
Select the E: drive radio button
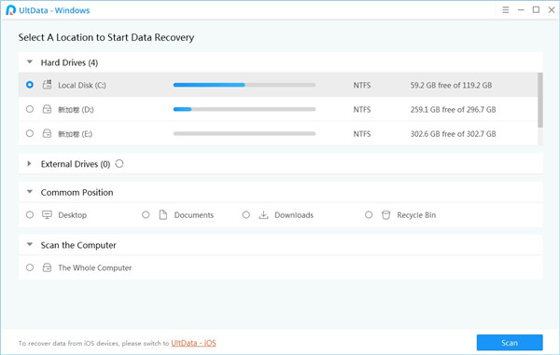[x=30, y=133]
